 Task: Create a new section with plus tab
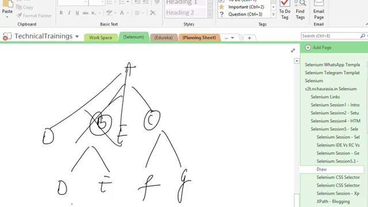pyautogui.click(x=249, y=38)
